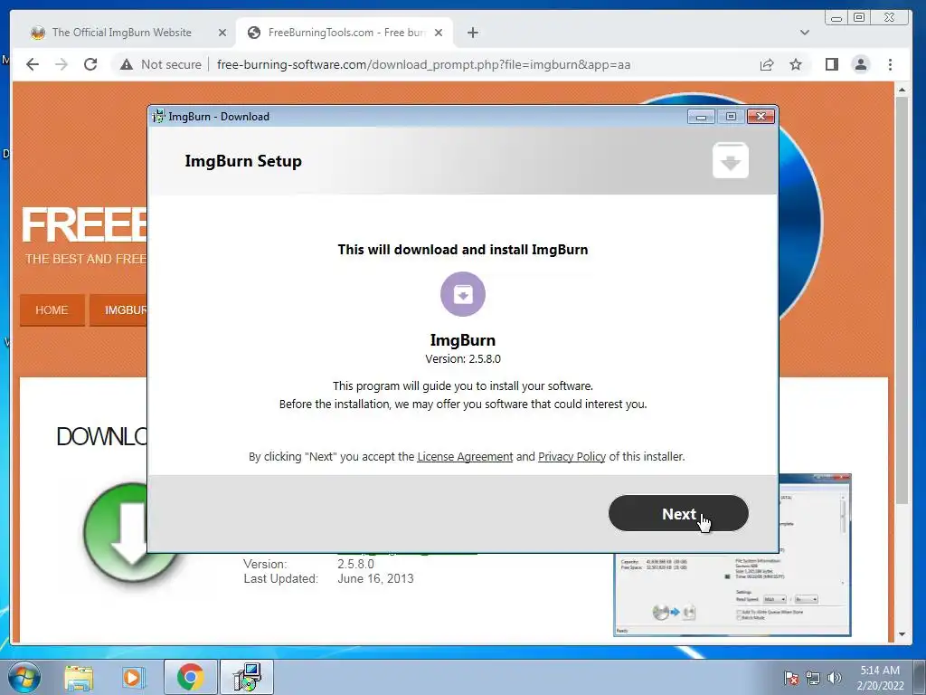Open Chrome profile avatar menu
Screen dimensions: 926x695
(x=861, y=64)
